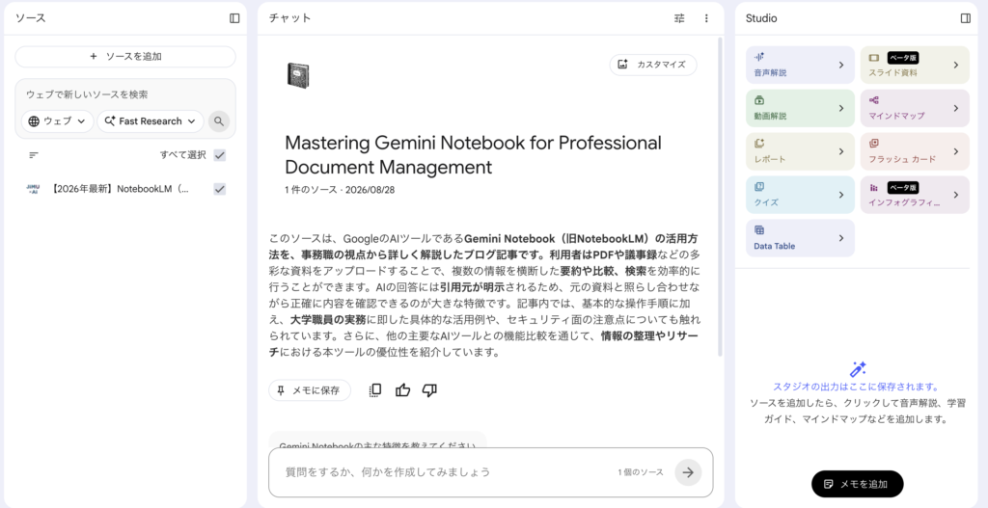988x508 pixels.
Task: Click the JIMU AI source favicon
Action: (33, 189)
